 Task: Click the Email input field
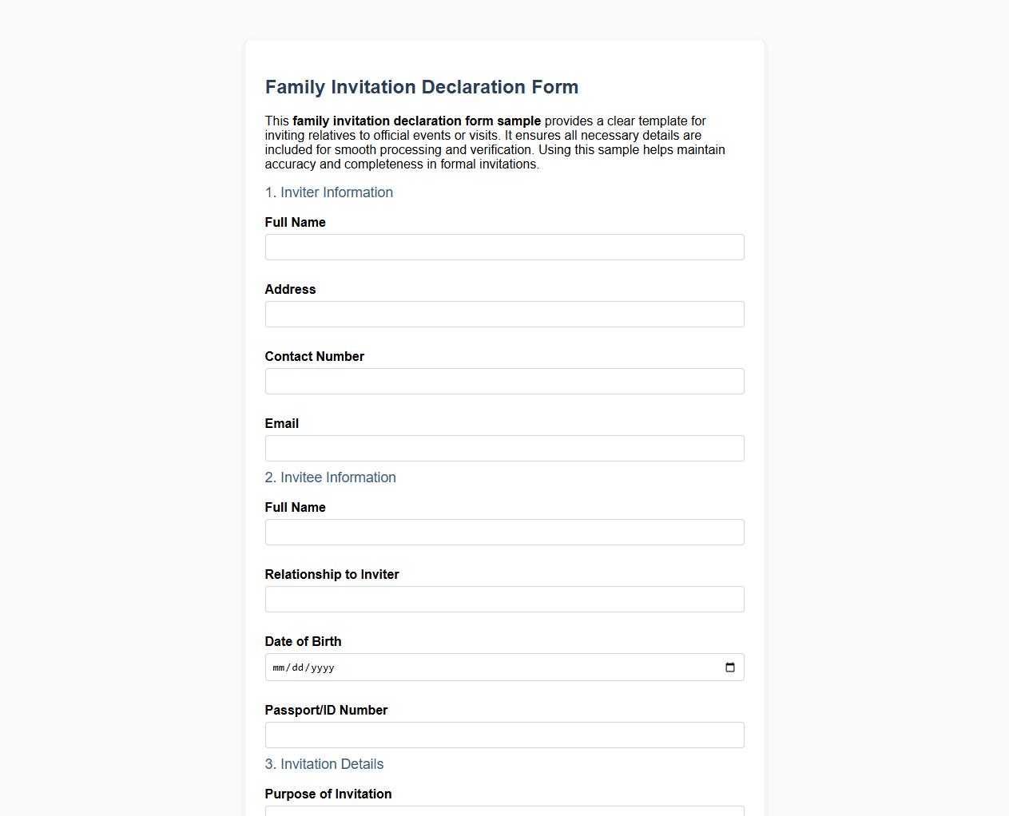(x=504, y=448)
